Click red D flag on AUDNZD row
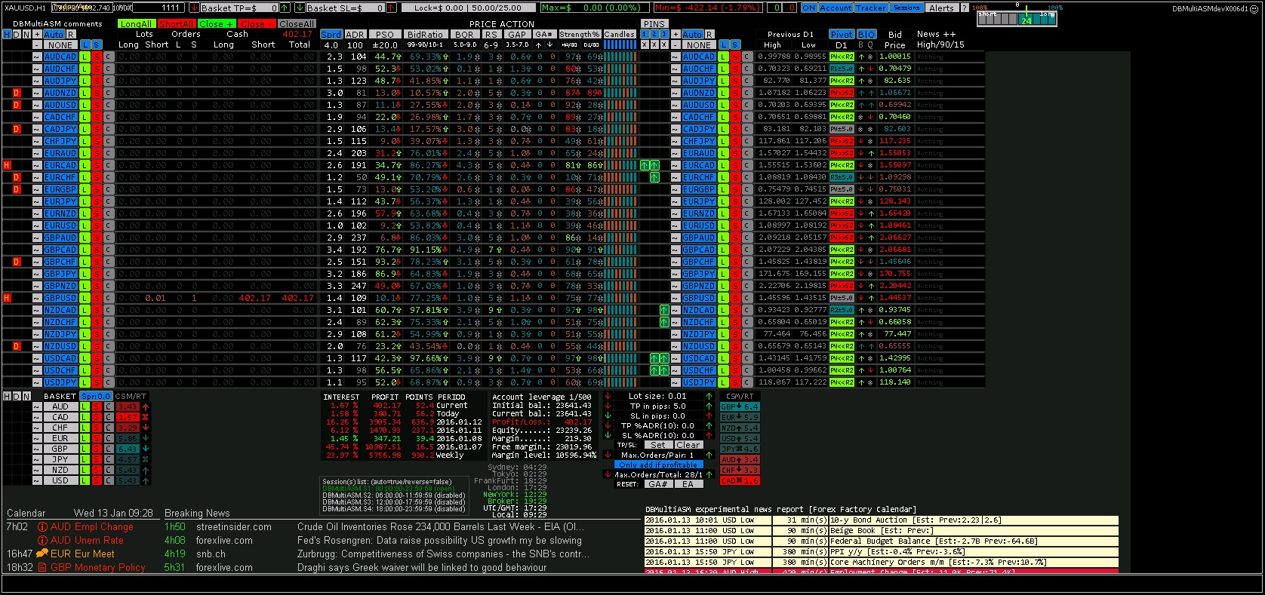The image size is (1265, 595). click(x=17, y=93)
